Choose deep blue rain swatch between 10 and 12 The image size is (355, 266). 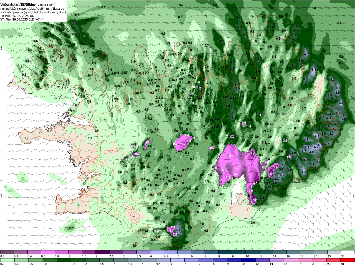tap(248, 260)
